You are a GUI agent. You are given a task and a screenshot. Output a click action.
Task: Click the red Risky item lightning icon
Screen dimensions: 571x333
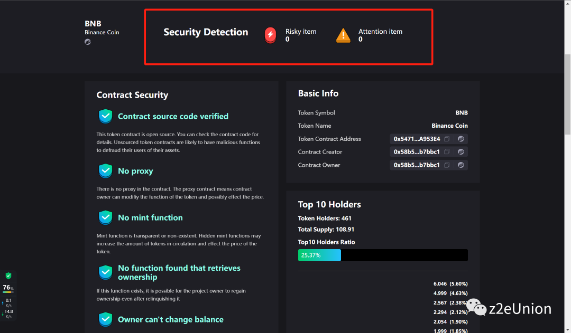(270, 35)
